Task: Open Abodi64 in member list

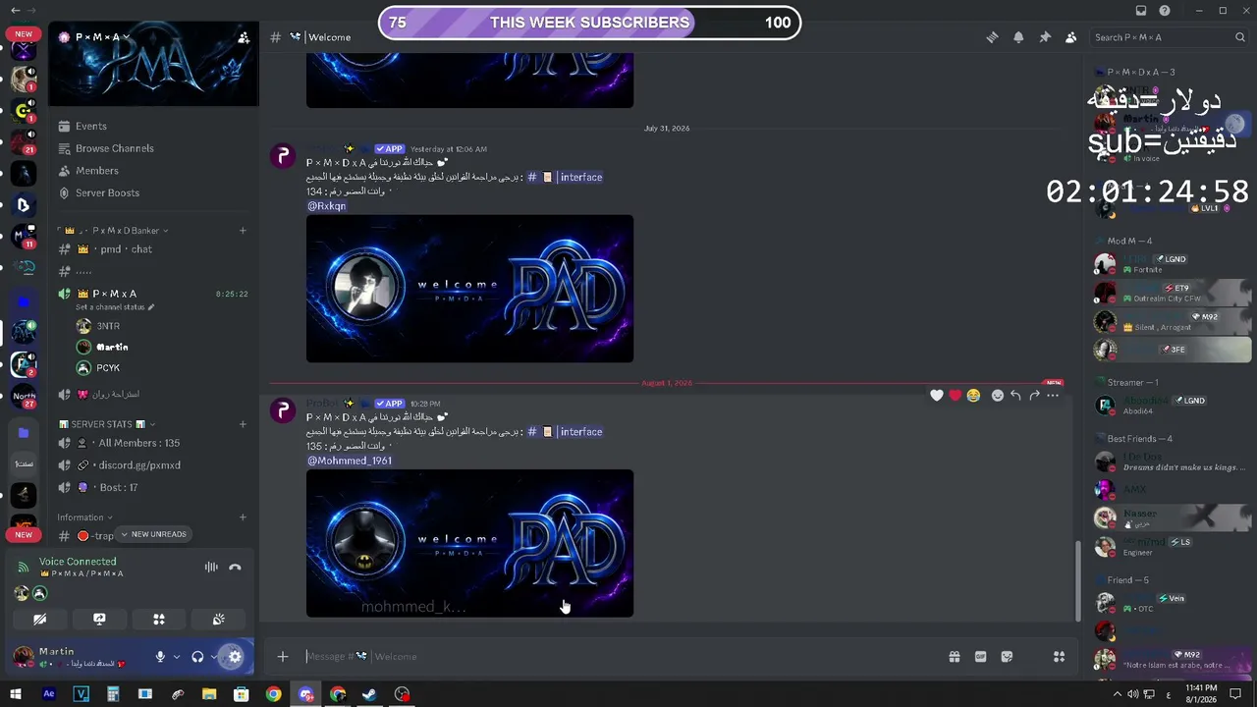Action: (x=1174, y=405)
